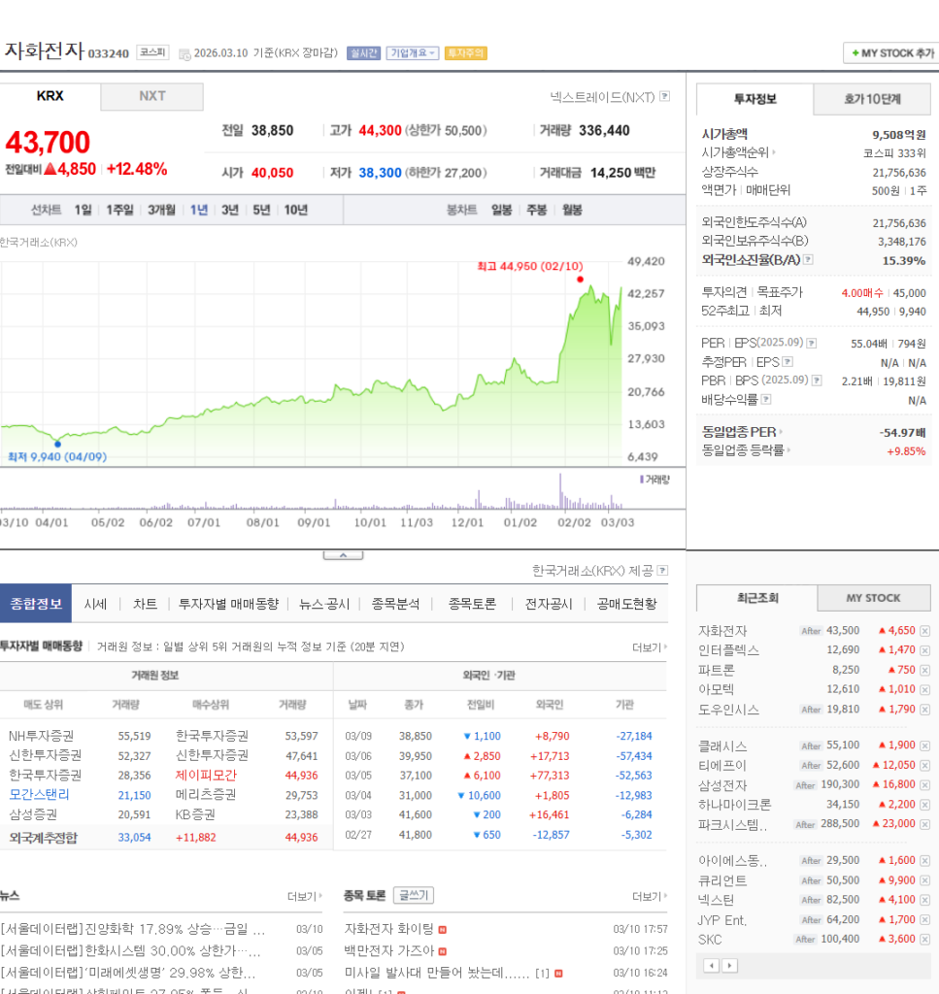939x994 pixels.
Task: Click the help icon next to 외국인소진율(B/A)
Action: [808, 260]
